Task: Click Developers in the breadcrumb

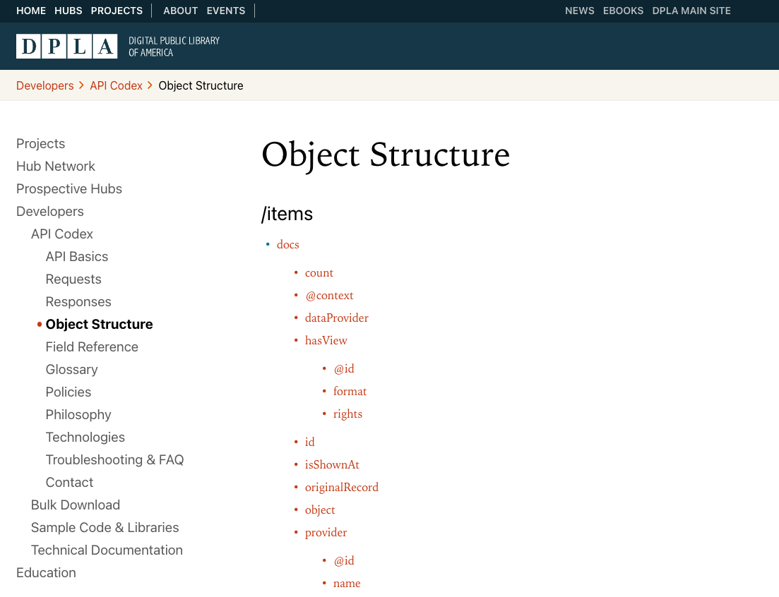Action: pos(44,86)
